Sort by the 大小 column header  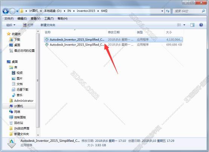(169, 32)
